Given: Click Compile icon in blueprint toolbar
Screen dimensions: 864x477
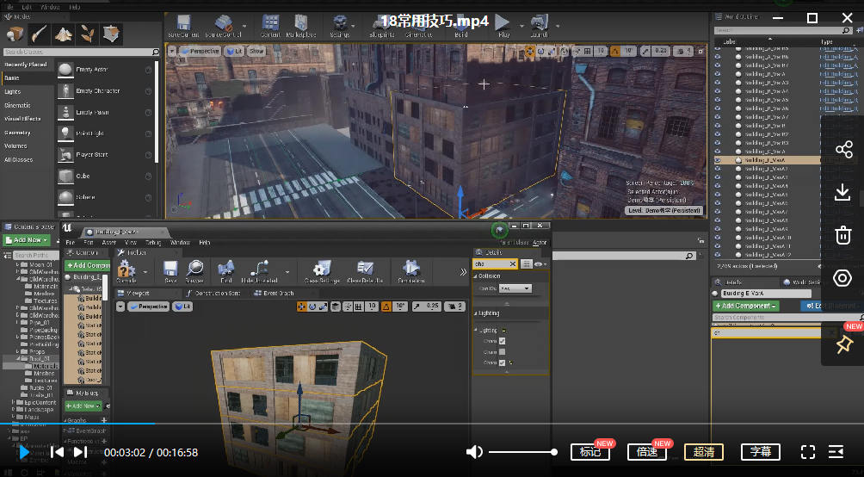Looking at the screenshot, I should point(127,272).
